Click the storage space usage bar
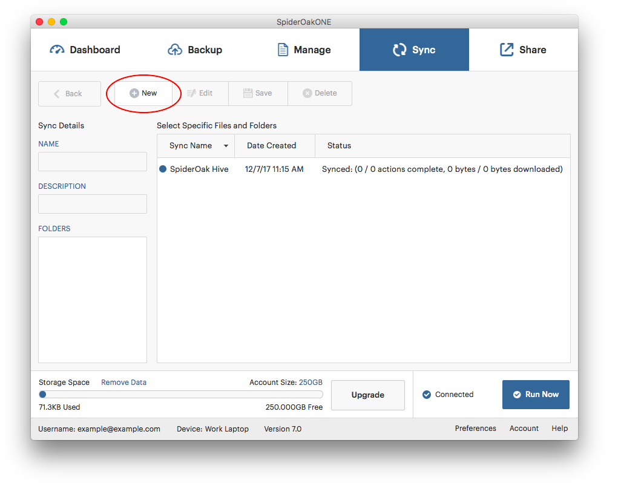This screenshot has height=483, width=621. [x=180, y=394]
